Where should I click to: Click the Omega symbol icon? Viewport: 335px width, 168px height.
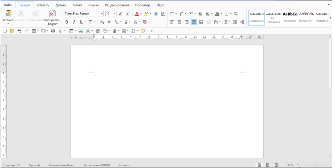tap(133, 31)
